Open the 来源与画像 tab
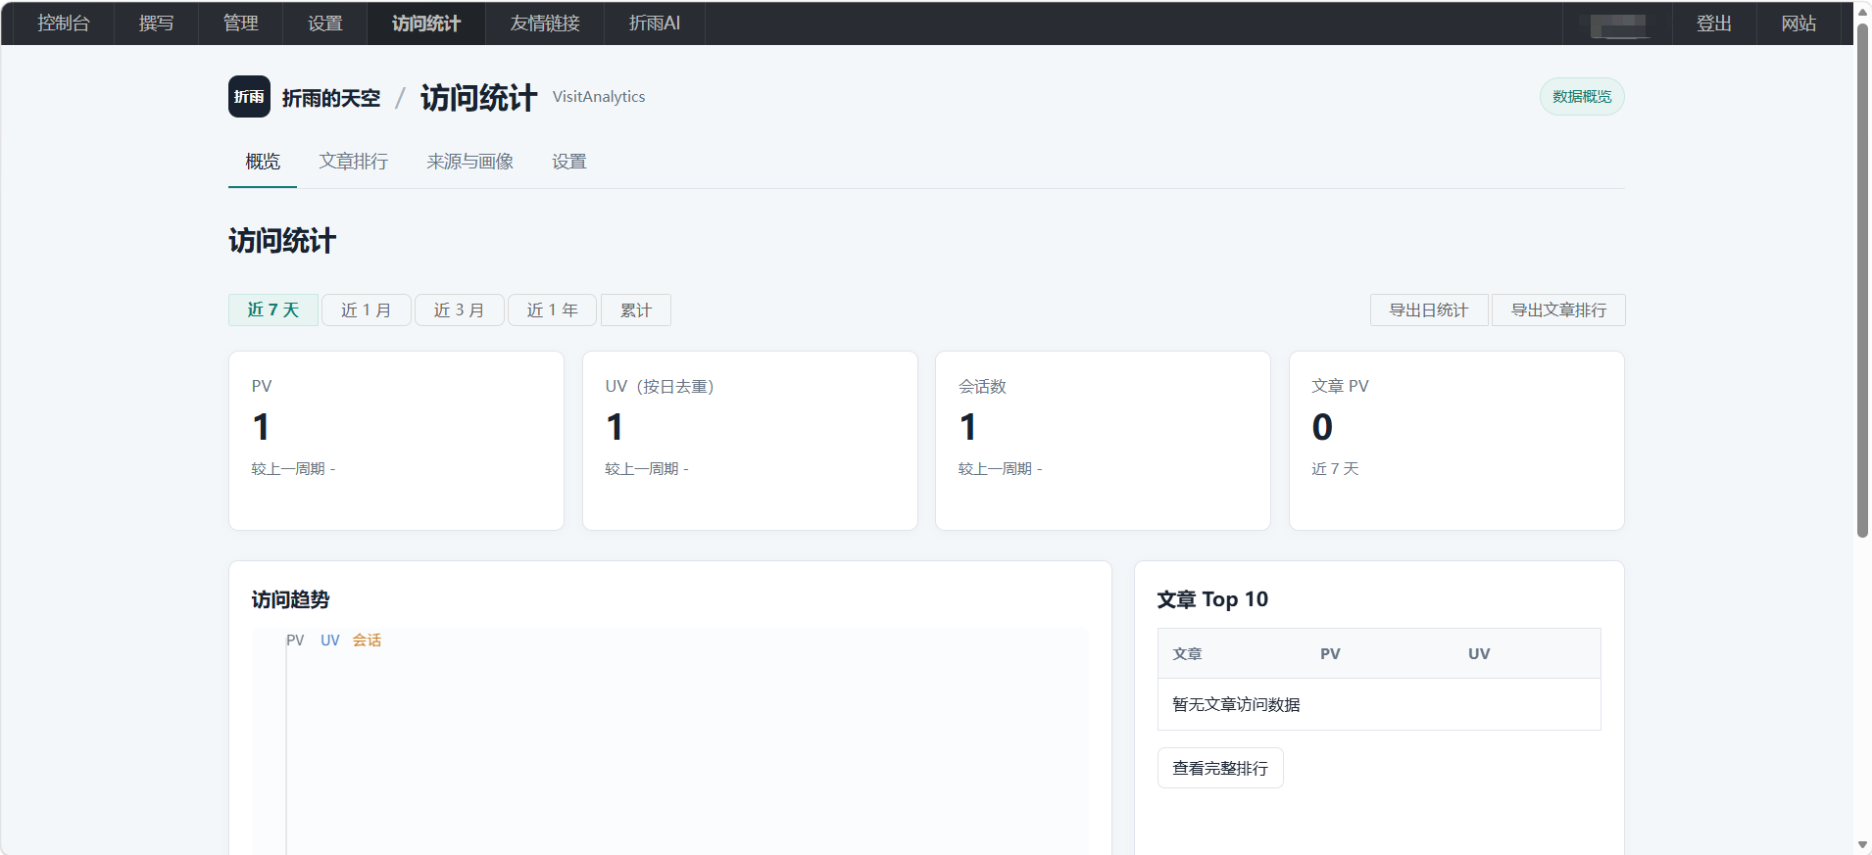The width and height of the screenshot is (1872, 855). pos(470,162)
